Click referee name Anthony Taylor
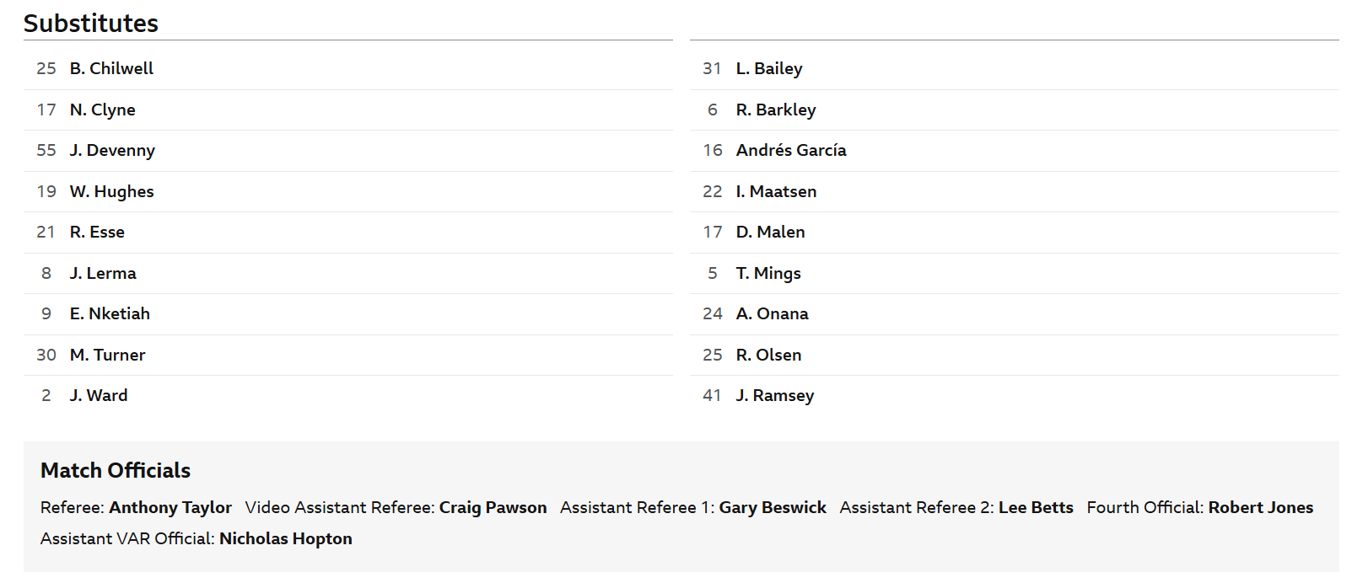1352x583 pixels. (x=170, y=507)
